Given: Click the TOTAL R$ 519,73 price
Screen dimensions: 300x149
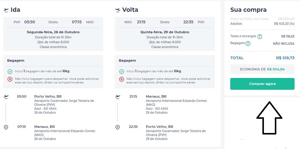Looking at the screenshot, I should pyautogui.click(x=285, y=58).
